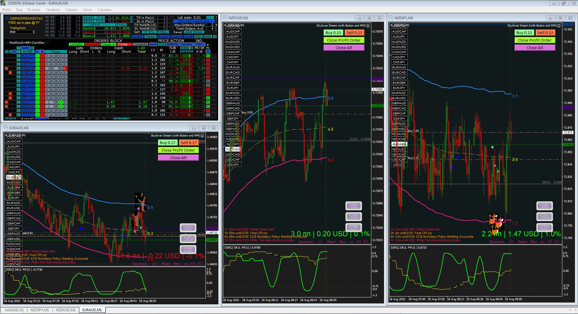Click Buy 0.17 in EURAUD chart
Screen dimensions: 578x314
167,143
